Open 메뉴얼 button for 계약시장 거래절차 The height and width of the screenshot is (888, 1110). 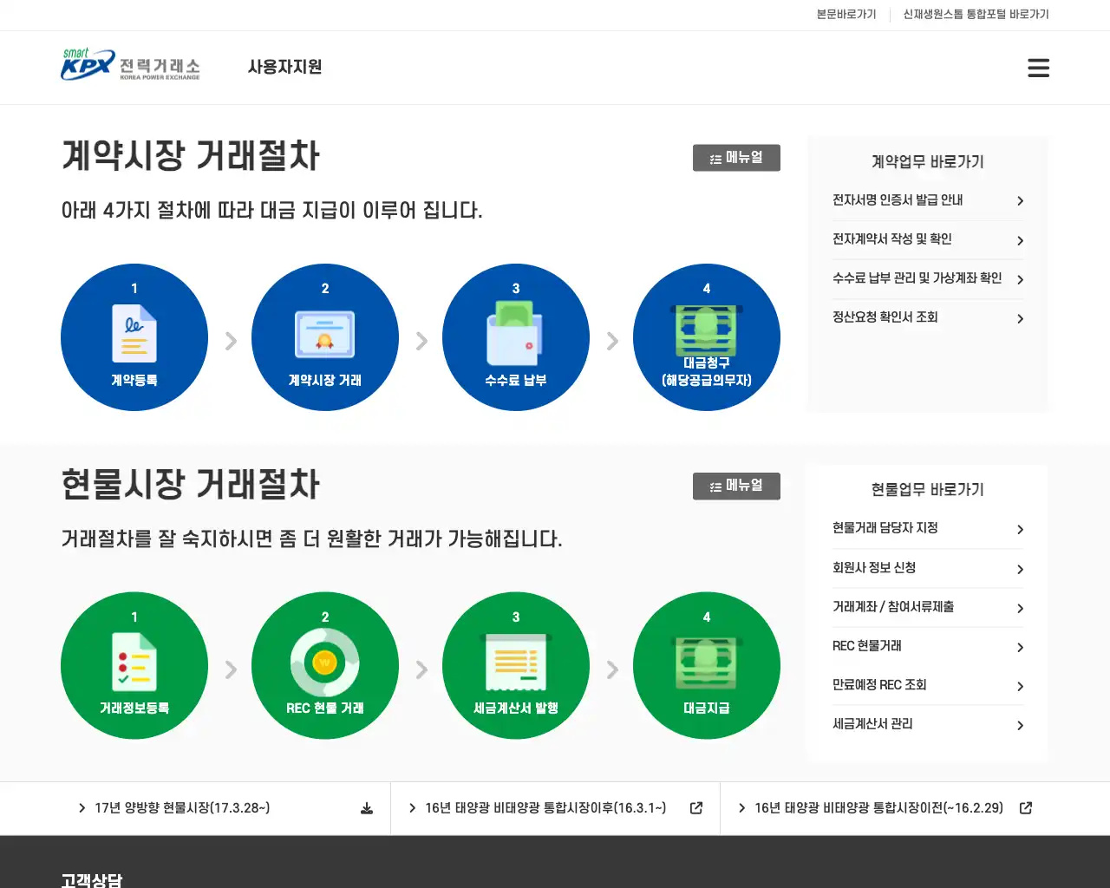click(736, 158)
